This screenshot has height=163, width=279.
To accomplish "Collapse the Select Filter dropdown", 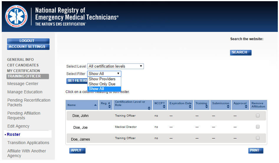I will 104,74.
